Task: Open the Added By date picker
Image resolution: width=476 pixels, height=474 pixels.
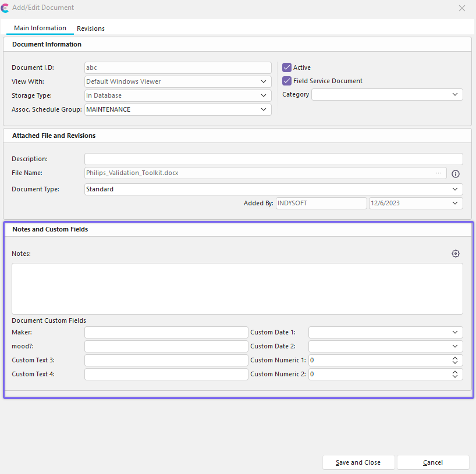Action: pos(454,203)
